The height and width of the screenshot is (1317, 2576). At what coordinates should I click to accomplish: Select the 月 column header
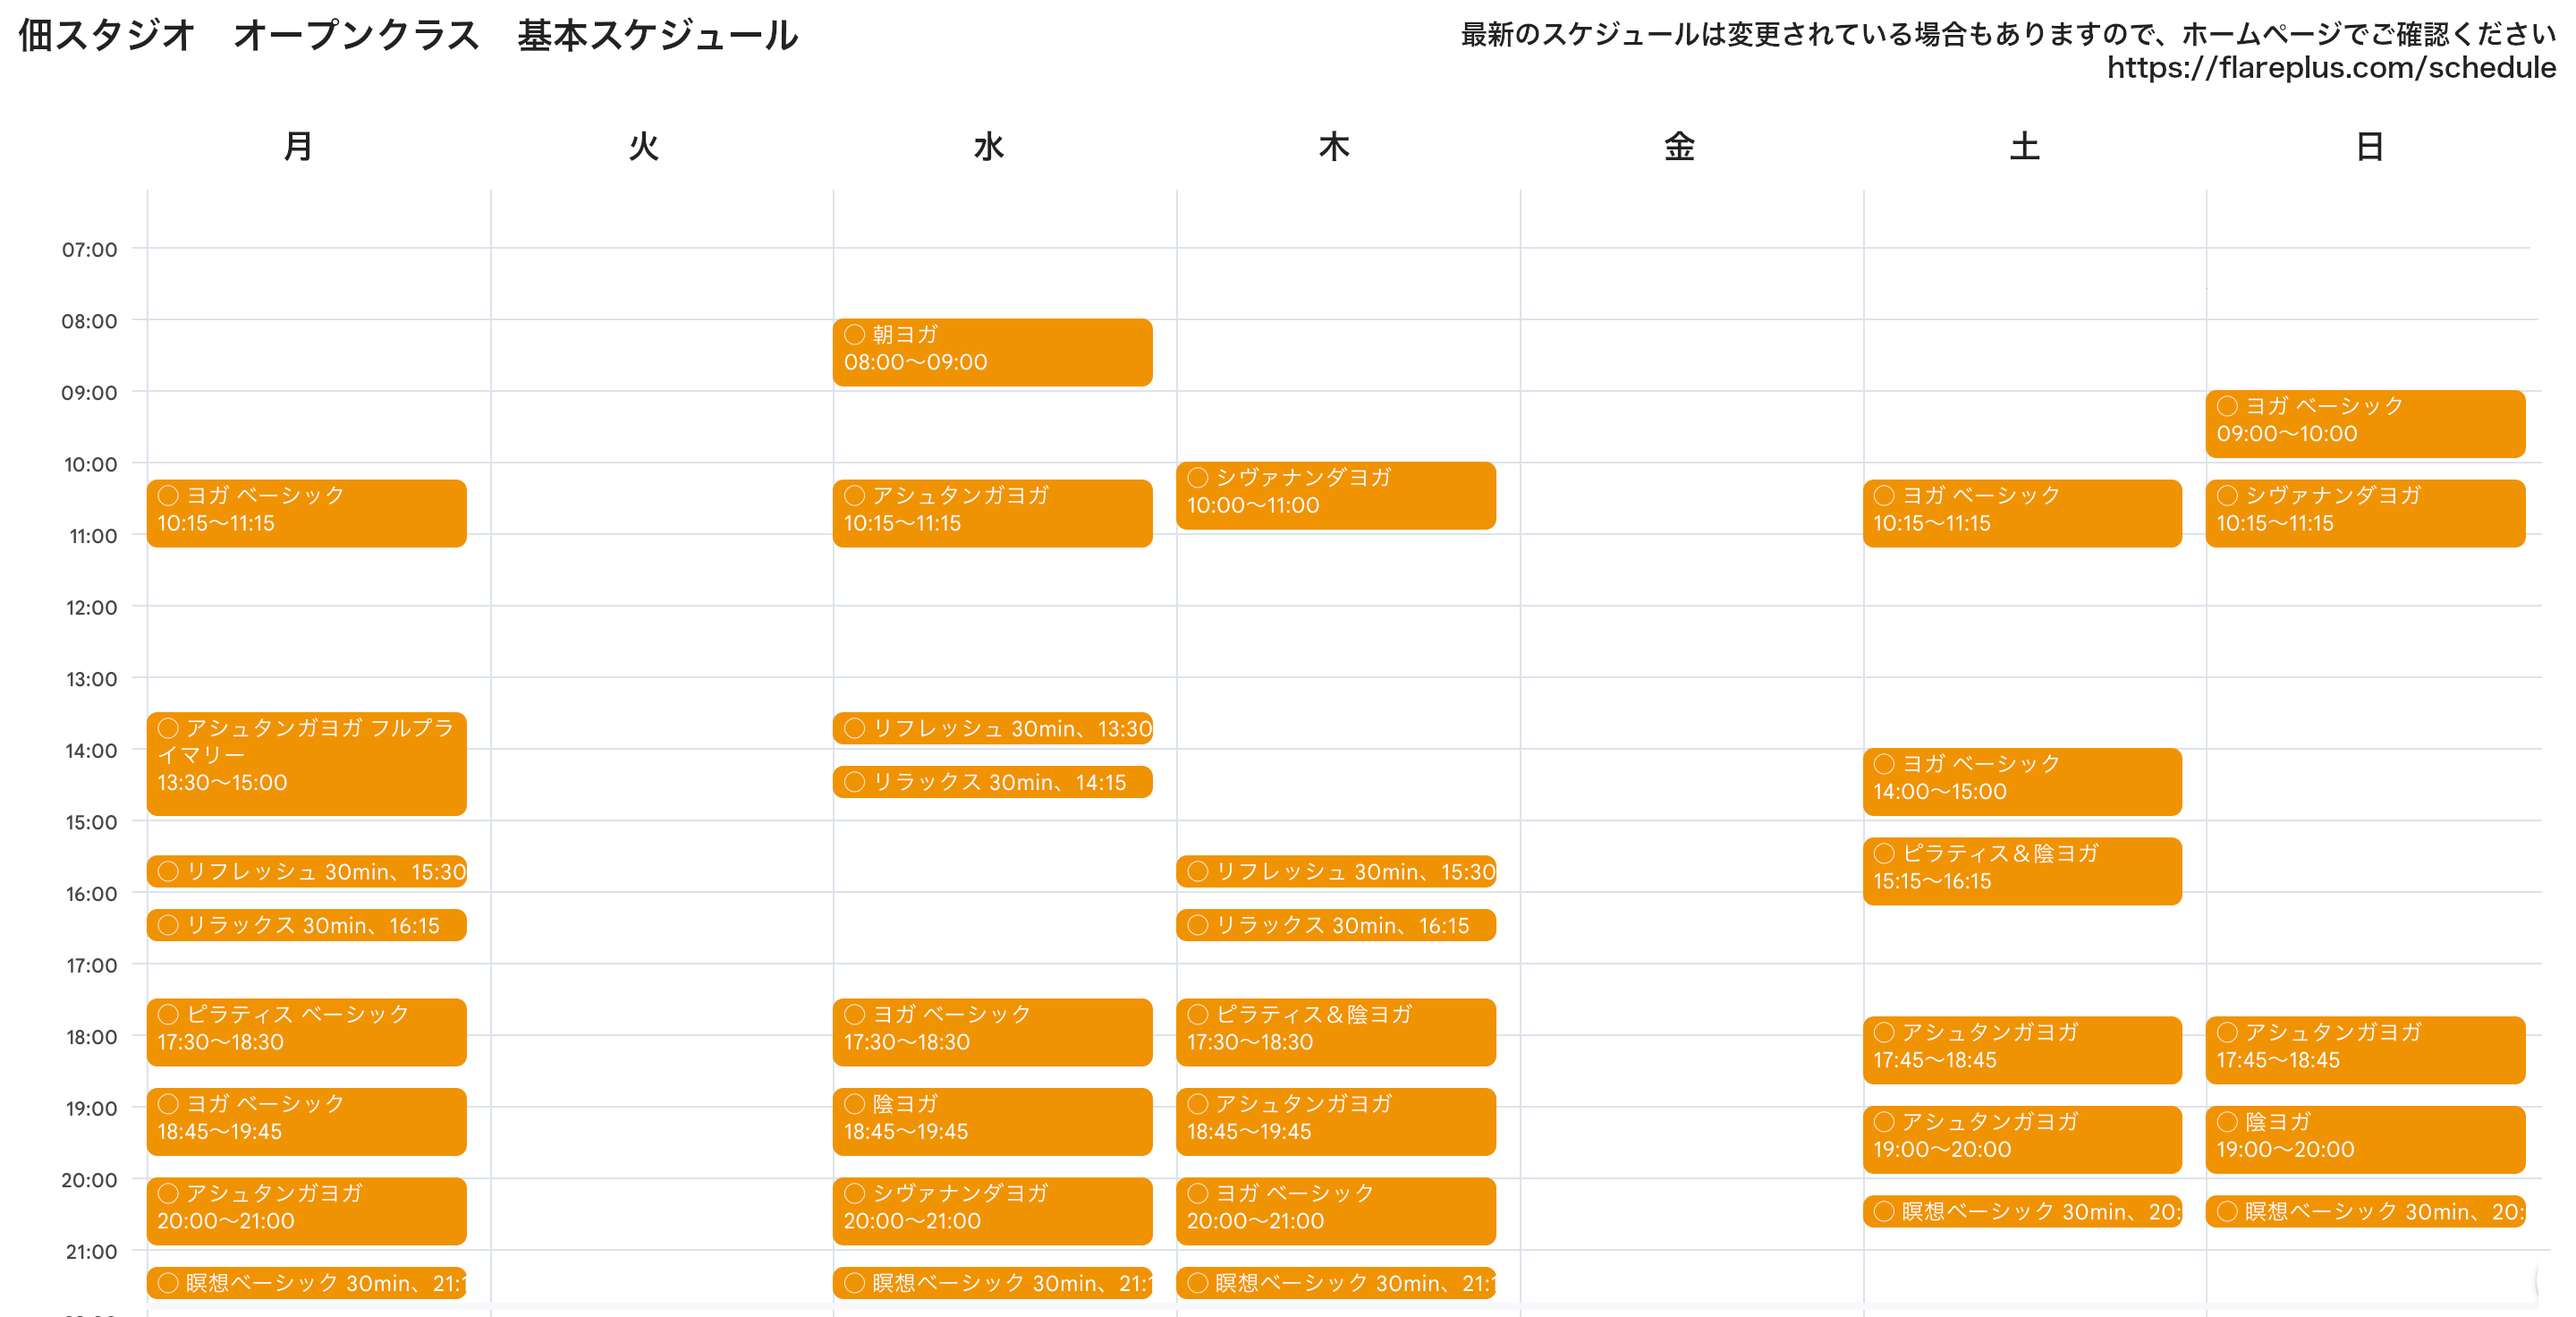pyautogui.click(x=298, y=147)
